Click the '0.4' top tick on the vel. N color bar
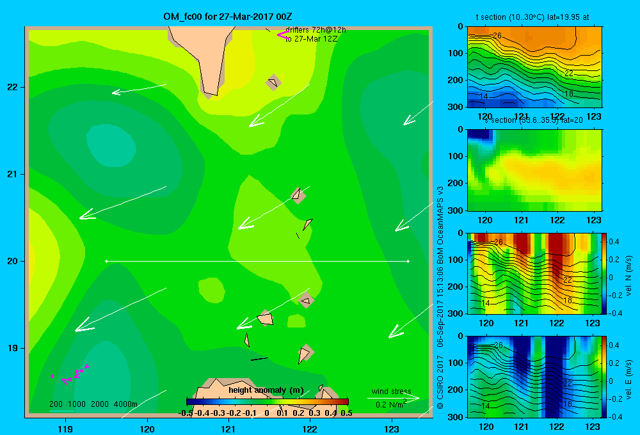 614,242
